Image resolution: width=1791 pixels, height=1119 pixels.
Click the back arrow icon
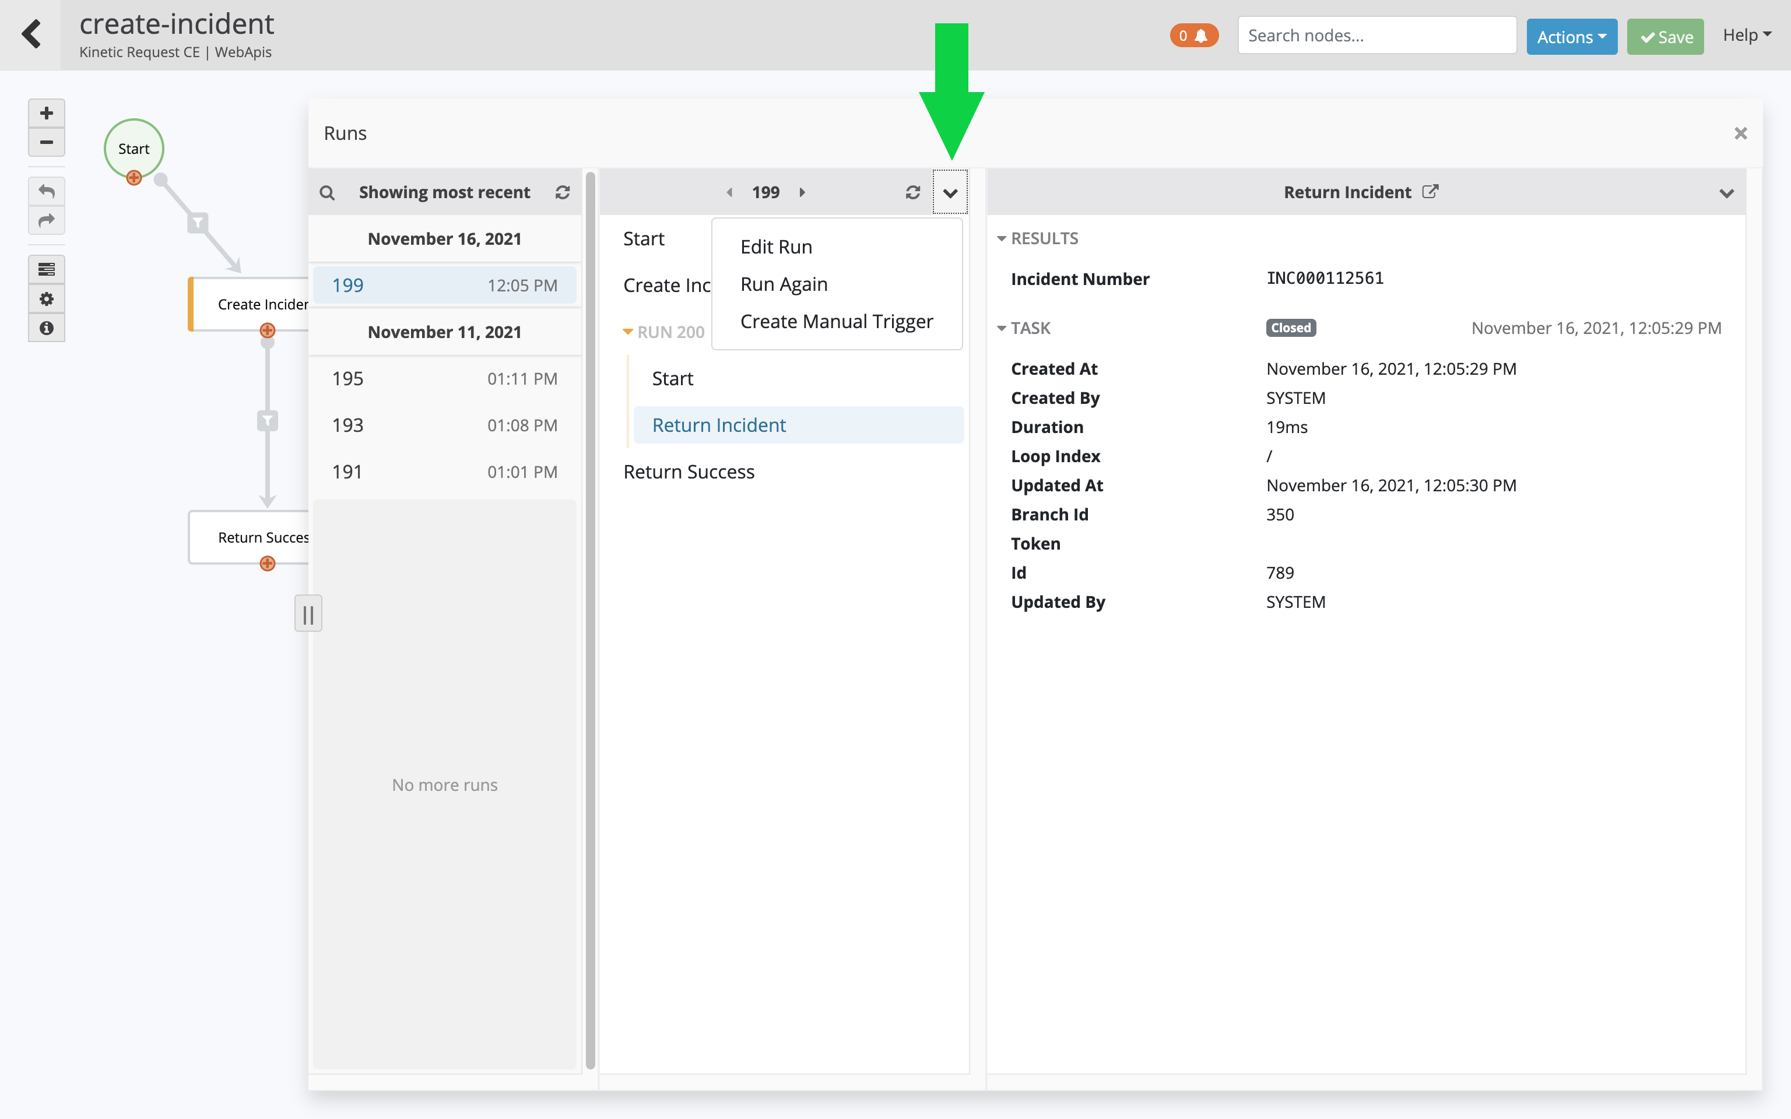[x=31, y=34]
